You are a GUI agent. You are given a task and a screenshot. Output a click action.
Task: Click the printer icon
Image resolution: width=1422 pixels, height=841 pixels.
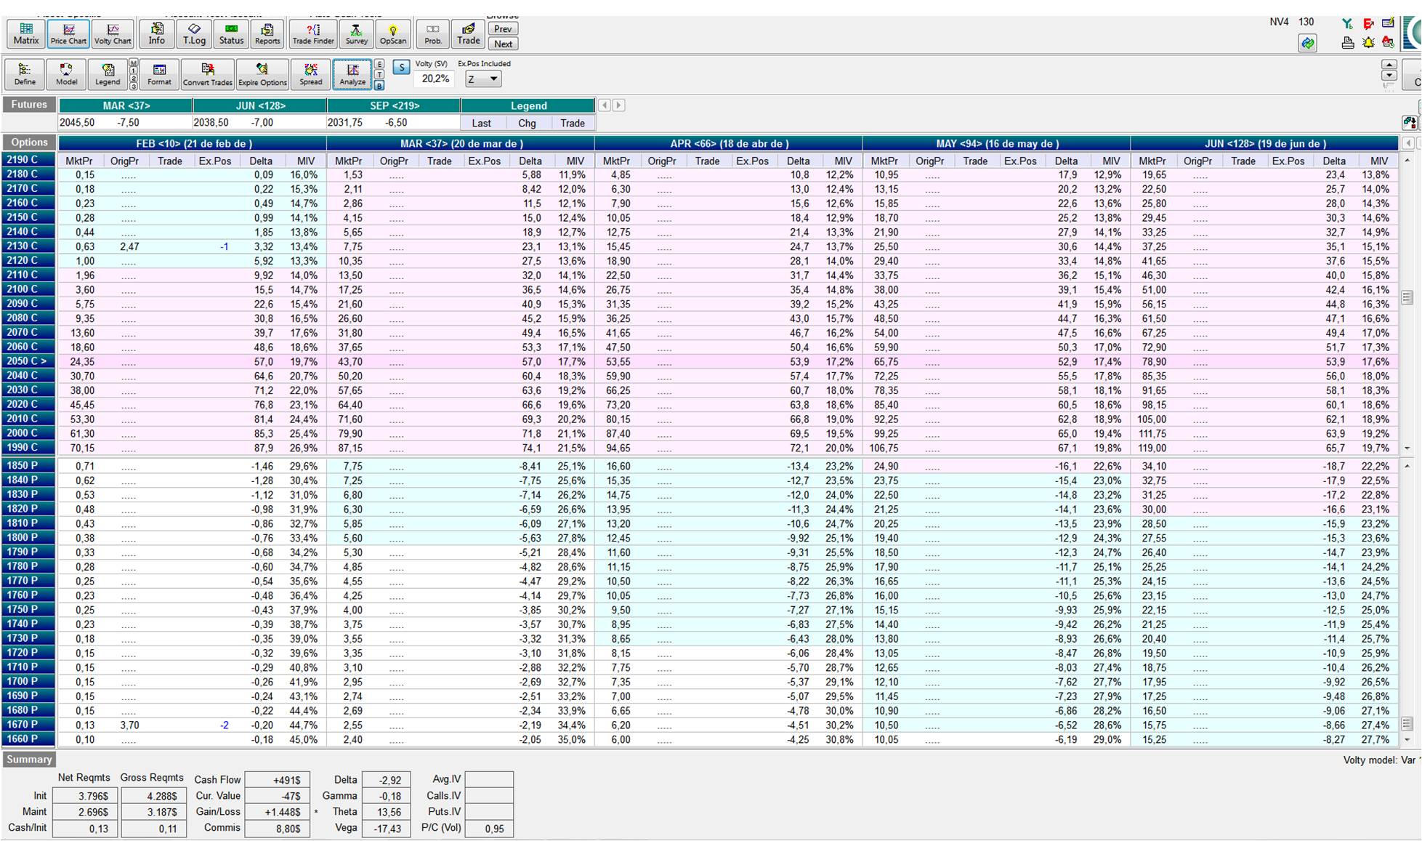point(1348,43)
